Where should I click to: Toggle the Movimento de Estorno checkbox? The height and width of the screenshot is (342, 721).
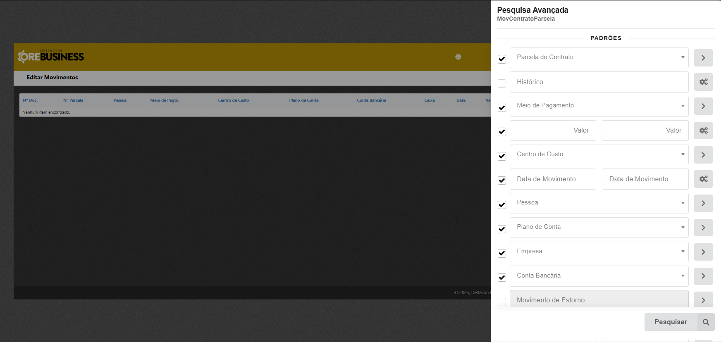click(502, 302)
